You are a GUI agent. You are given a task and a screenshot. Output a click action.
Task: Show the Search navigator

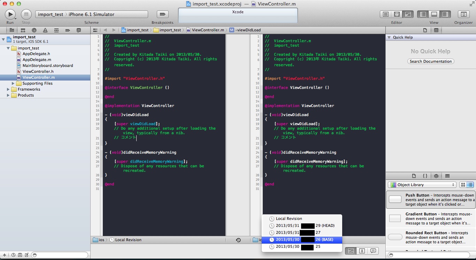click(34, 30)
